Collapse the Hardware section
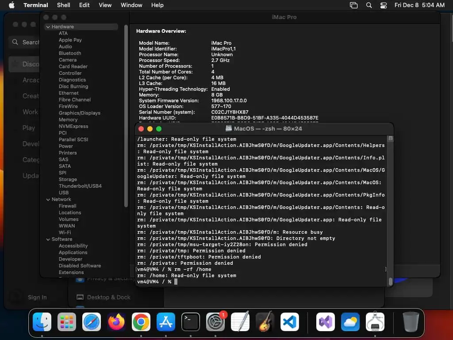 tap(48, 27)
